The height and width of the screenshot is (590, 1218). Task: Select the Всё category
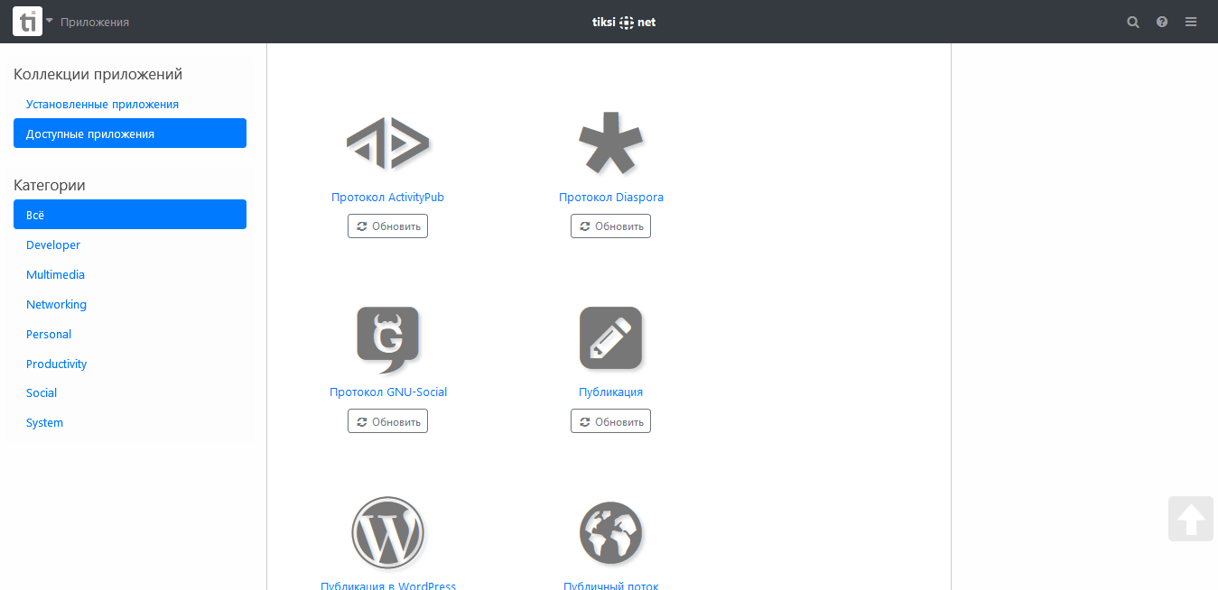coord(130,215)
